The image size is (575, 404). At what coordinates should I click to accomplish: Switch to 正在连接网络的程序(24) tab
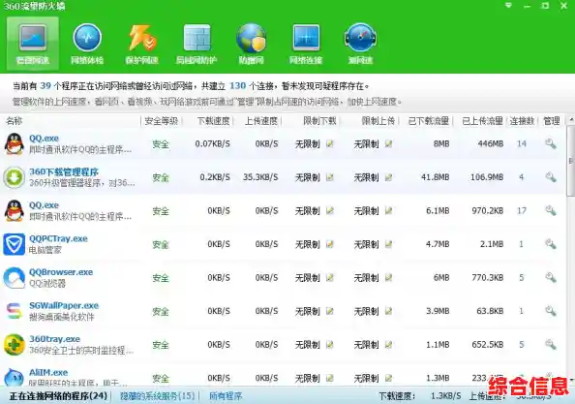pyautogui.click(x=58, y=396)
